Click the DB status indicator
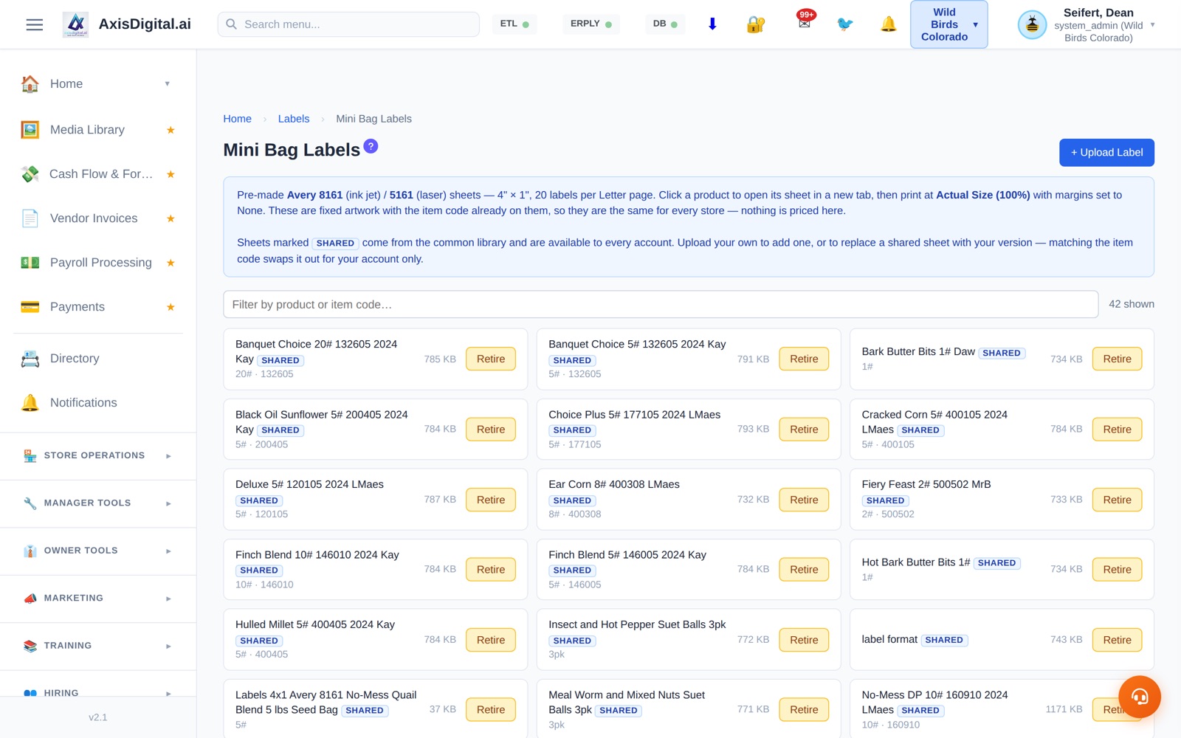1181x738 pixels. [665, 24]
